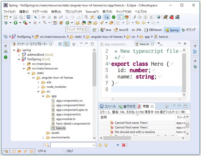Click the クイック・アクセス input field

click(x=76, y=30)
